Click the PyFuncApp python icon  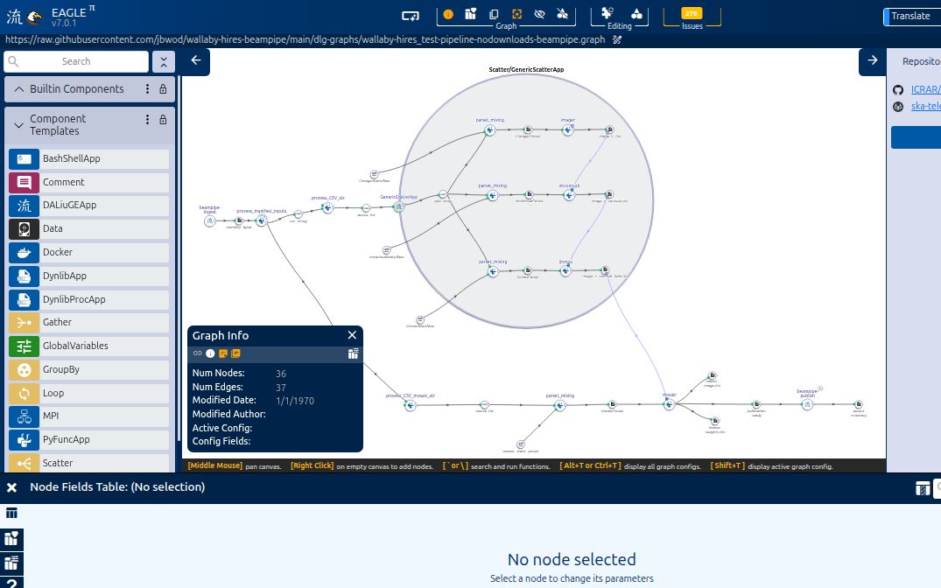point(24,440)
